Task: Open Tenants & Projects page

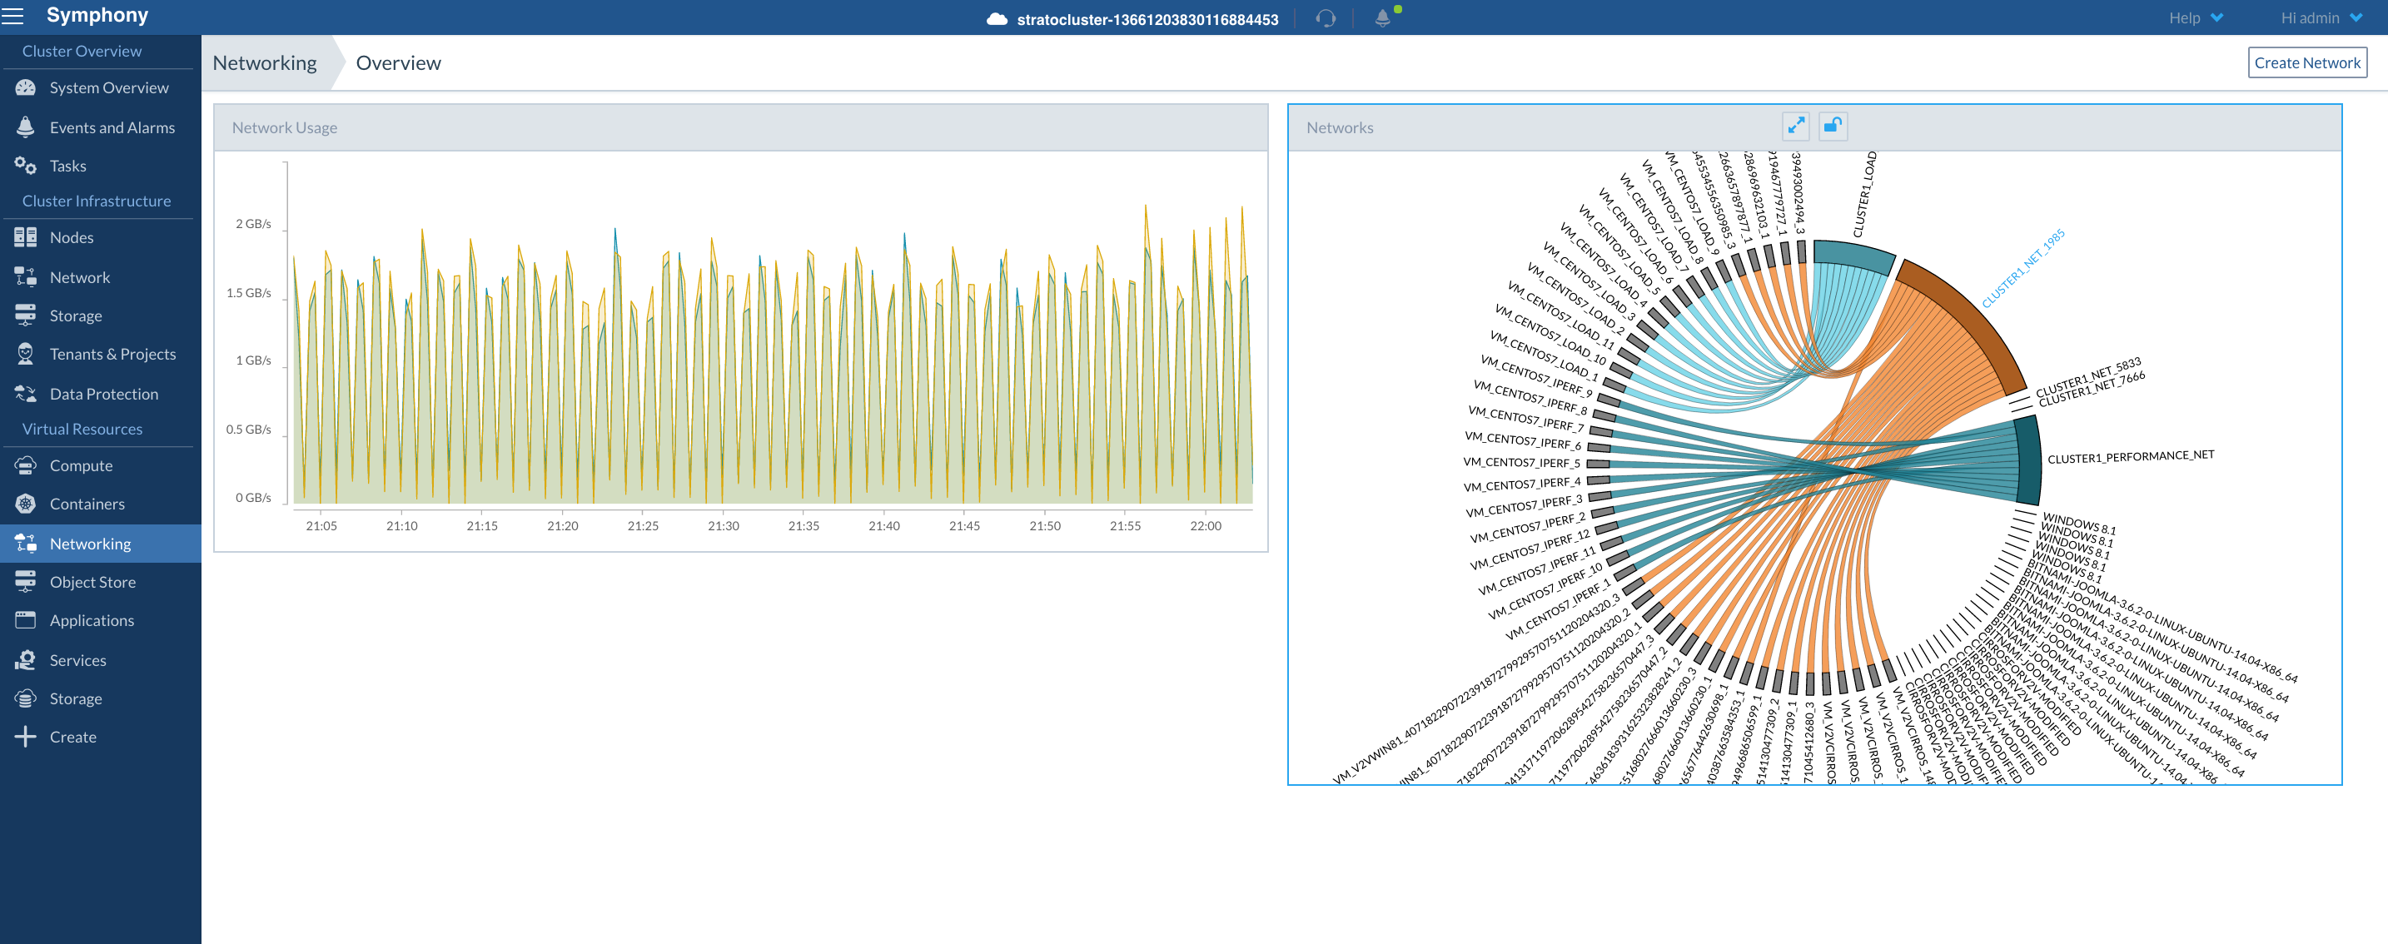Action: click(112, 354)
